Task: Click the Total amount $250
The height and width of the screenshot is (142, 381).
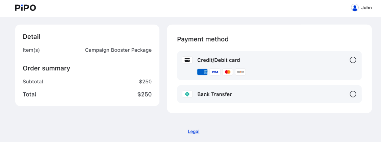Action: click(145, 94)
